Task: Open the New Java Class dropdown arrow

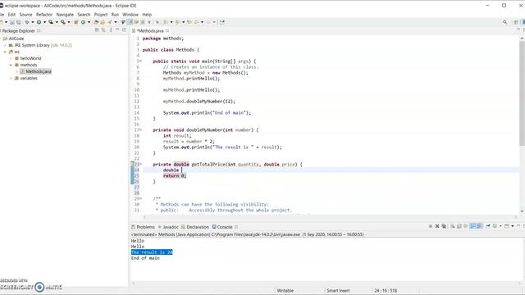Action: tap(89, 22)
